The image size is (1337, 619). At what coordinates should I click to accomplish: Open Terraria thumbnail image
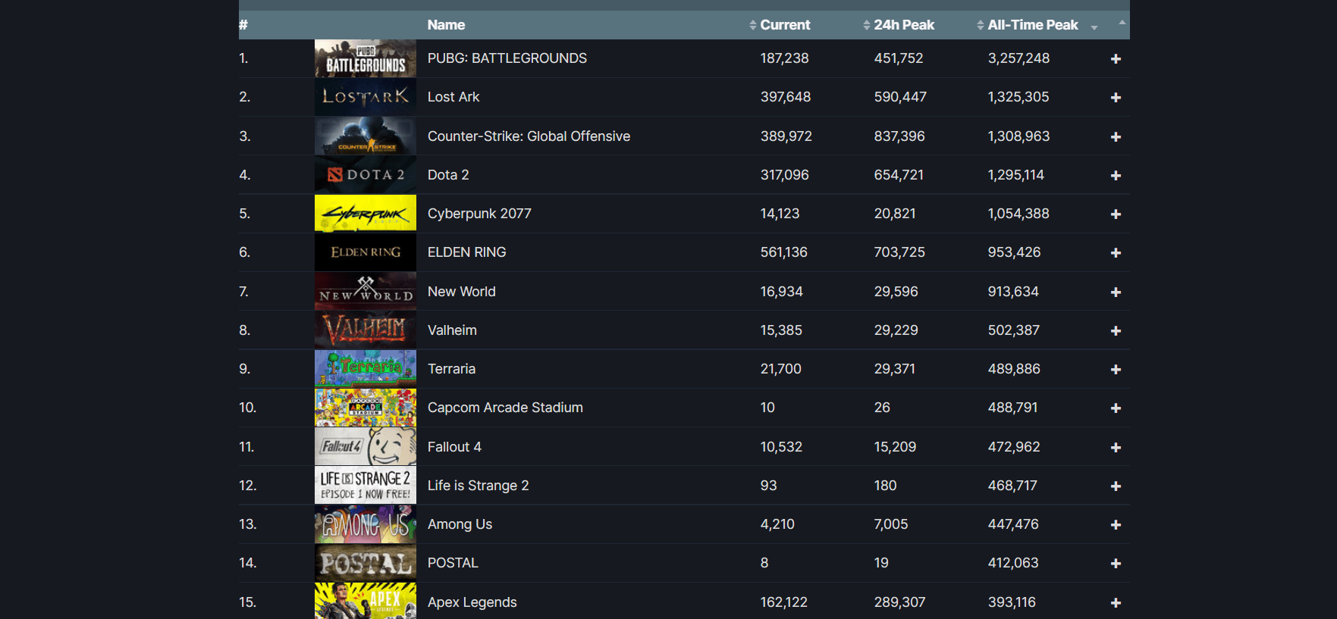point(366,369)
